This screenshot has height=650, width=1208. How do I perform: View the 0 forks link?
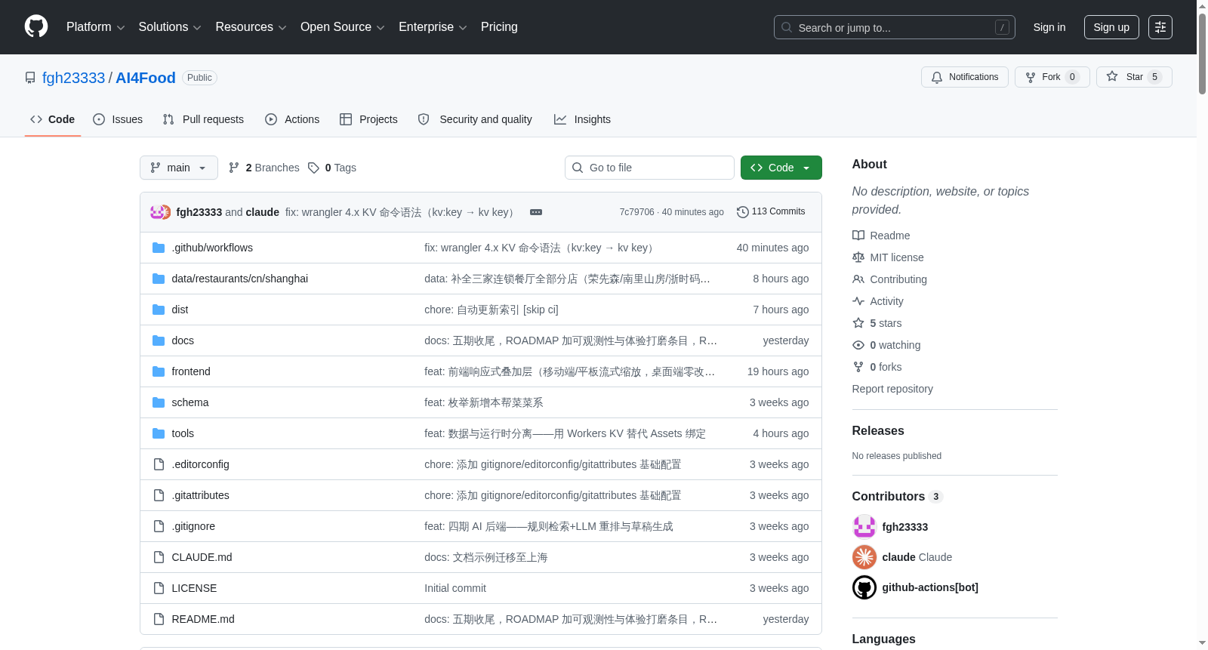(x=877, y=367)
